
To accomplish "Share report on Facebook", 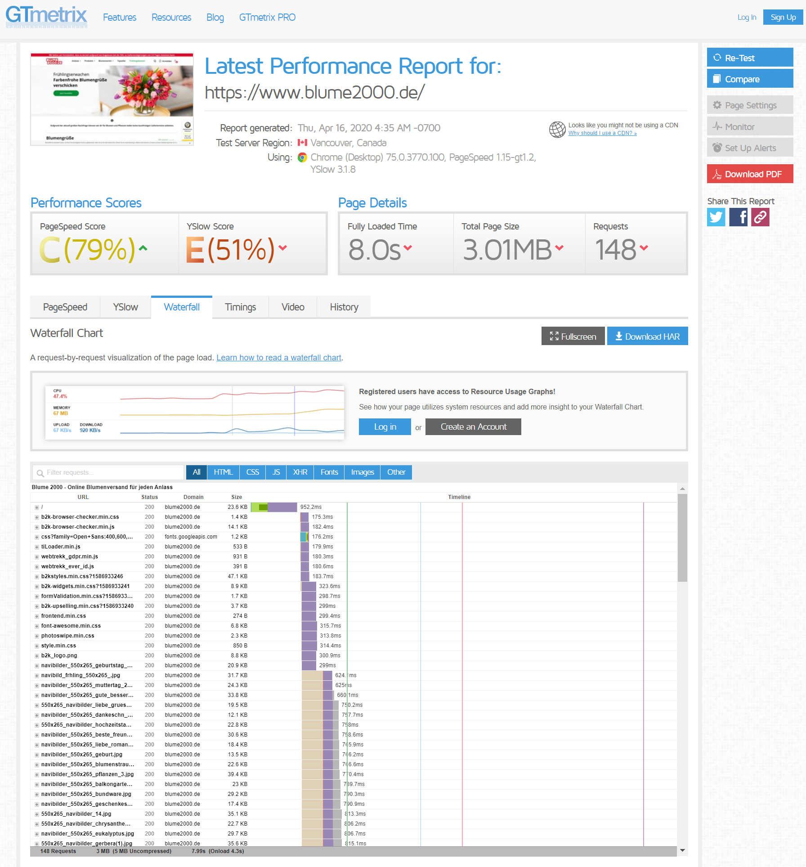I will (x=738, y=217).
